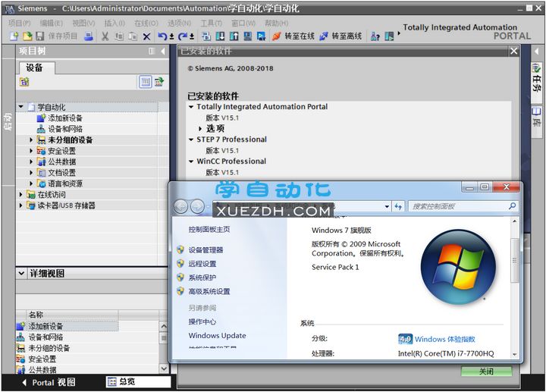Open the 选项(N) menu
The image size is (546, 392).
point(179,23)
